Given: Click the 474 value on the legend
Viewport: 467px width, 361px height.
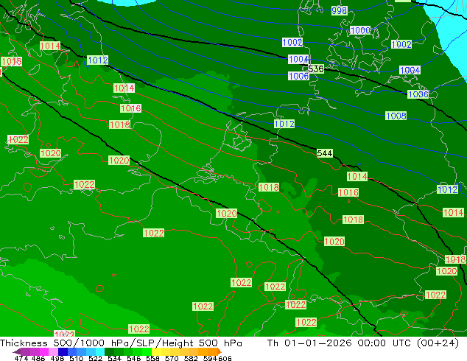Looking at the screenshot, I should [21, 358].
